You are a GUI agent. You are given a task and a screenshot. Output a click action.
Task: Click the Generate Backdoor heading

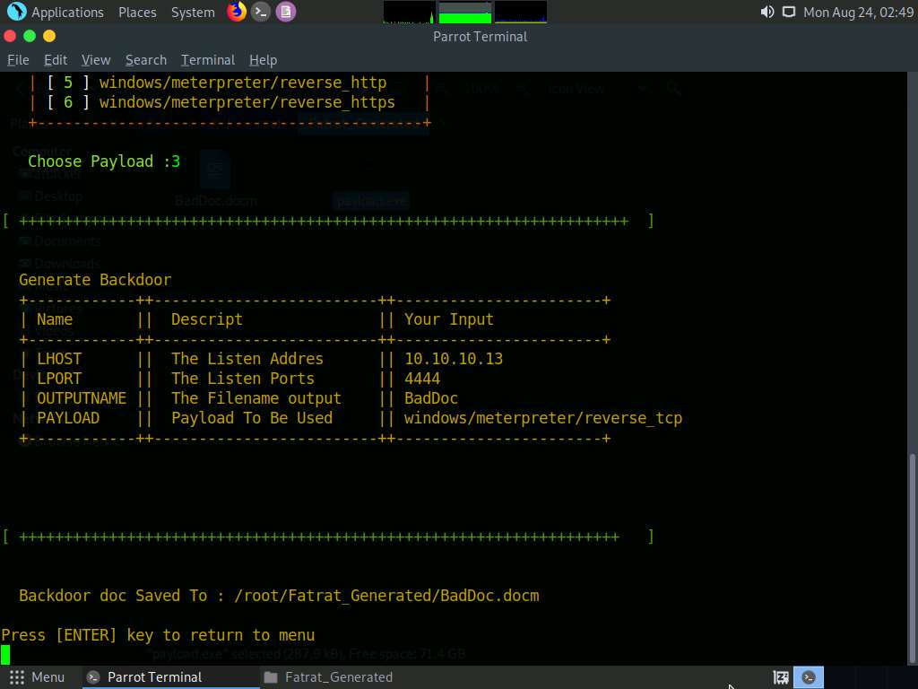95,280
